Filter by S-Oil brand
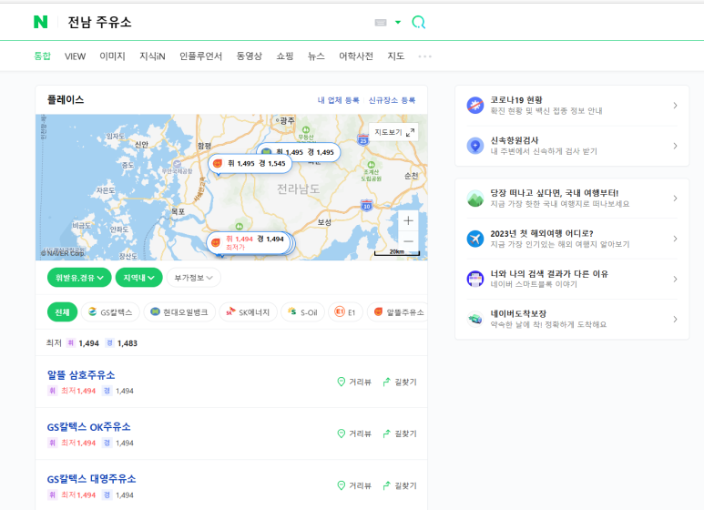This screenshot has width=704, height=510. pos(302,312)
